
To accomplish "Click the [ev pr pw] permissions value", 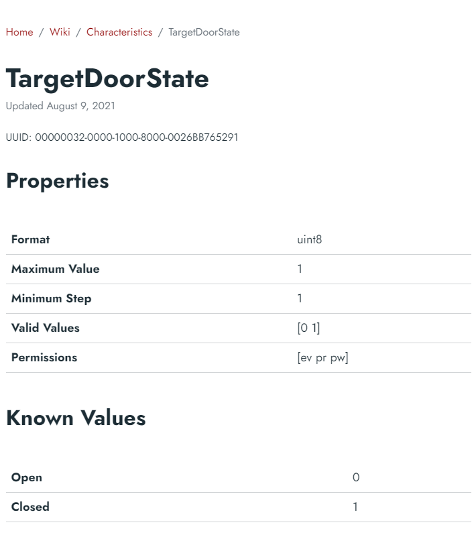I will point(323,358).
